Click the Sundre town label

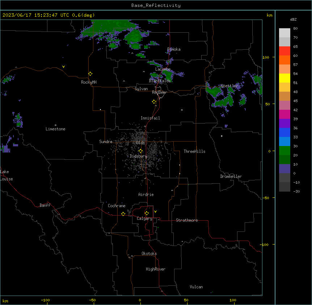pyautogui.click(x=106, y=142)
